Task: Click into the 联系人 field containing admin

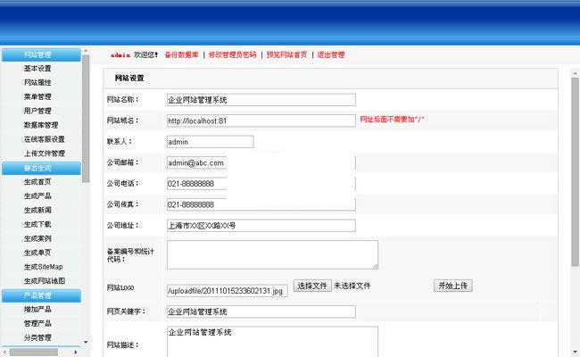Action: point(210,141)
